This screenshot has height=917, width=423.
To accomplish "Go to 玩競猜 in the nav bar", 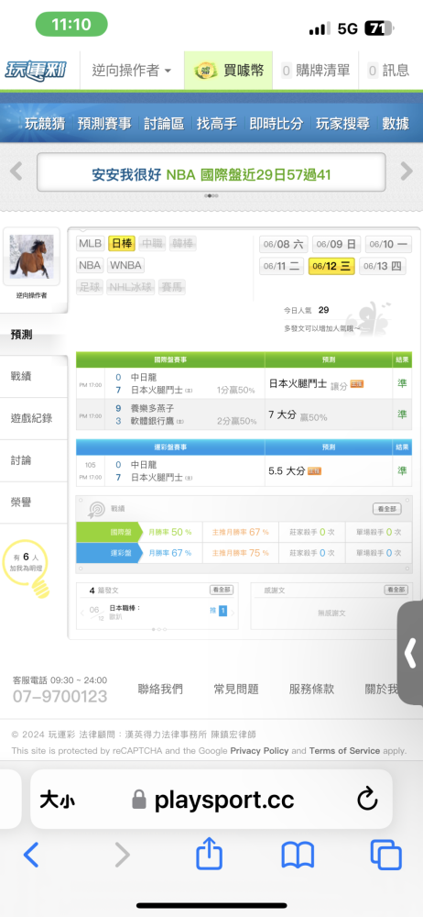I will [x=45, y=124].
